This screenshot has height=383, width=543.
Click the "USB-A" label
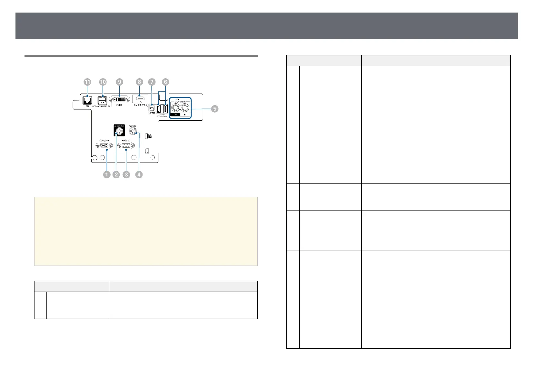(x=162, y=115)
